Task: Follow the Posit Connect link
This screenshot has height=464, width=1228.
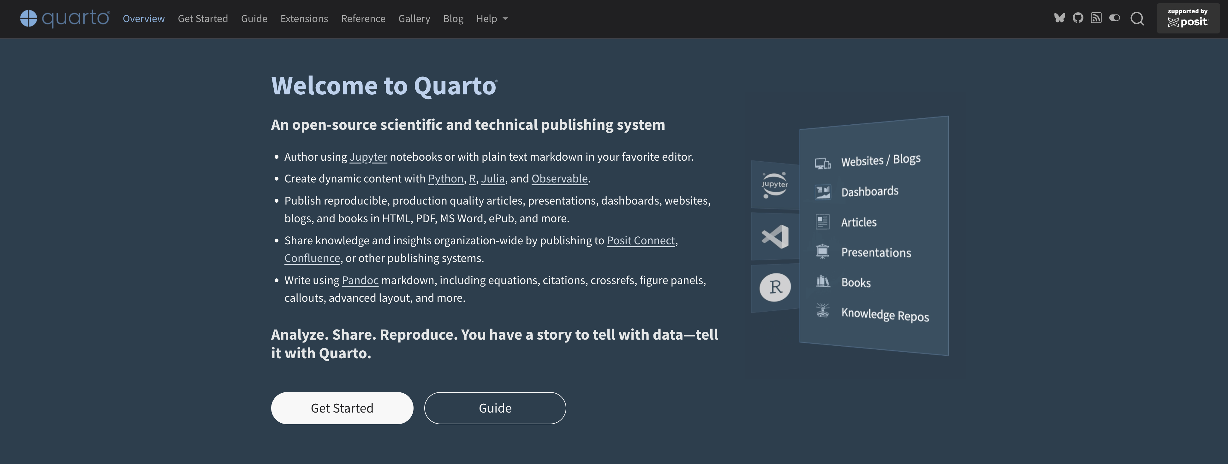Action: tap(641, 240)
